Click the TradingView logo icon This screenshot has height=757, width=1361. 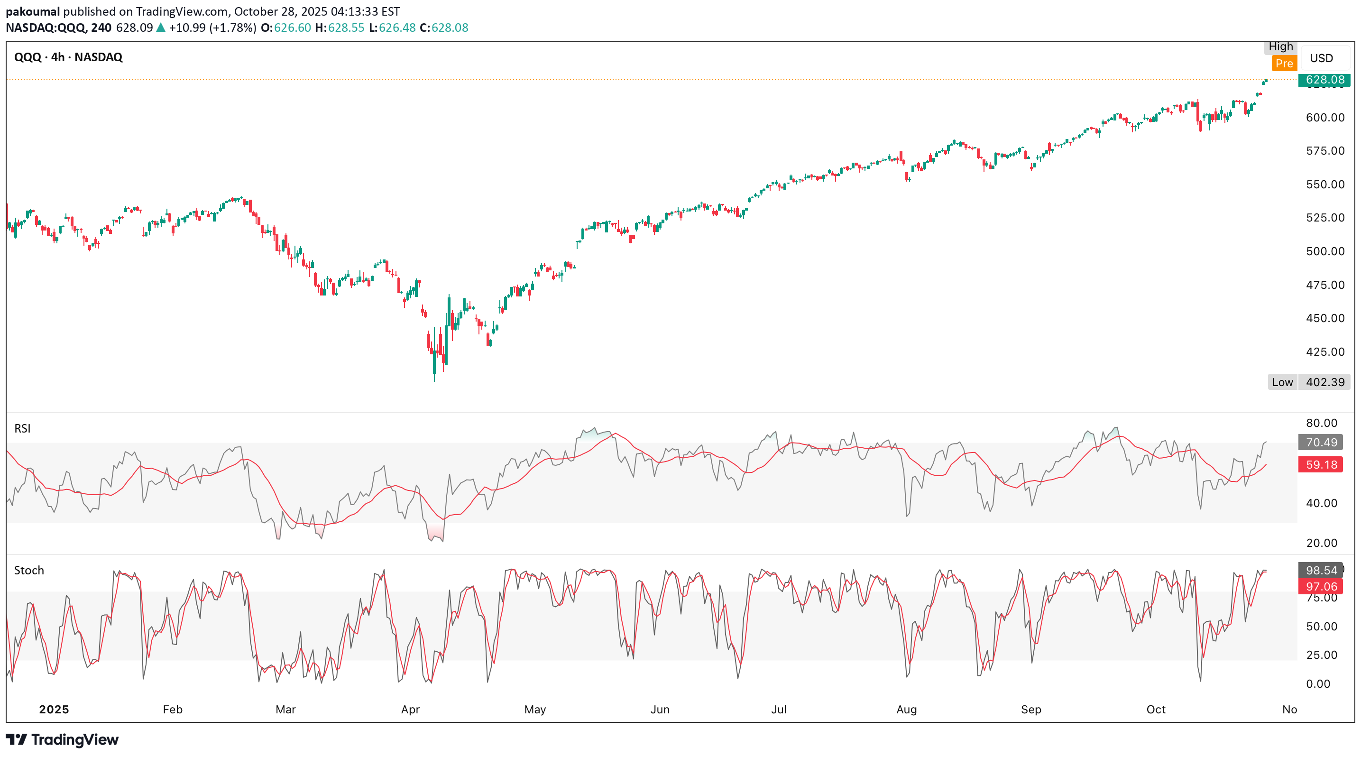click(16, 739)
